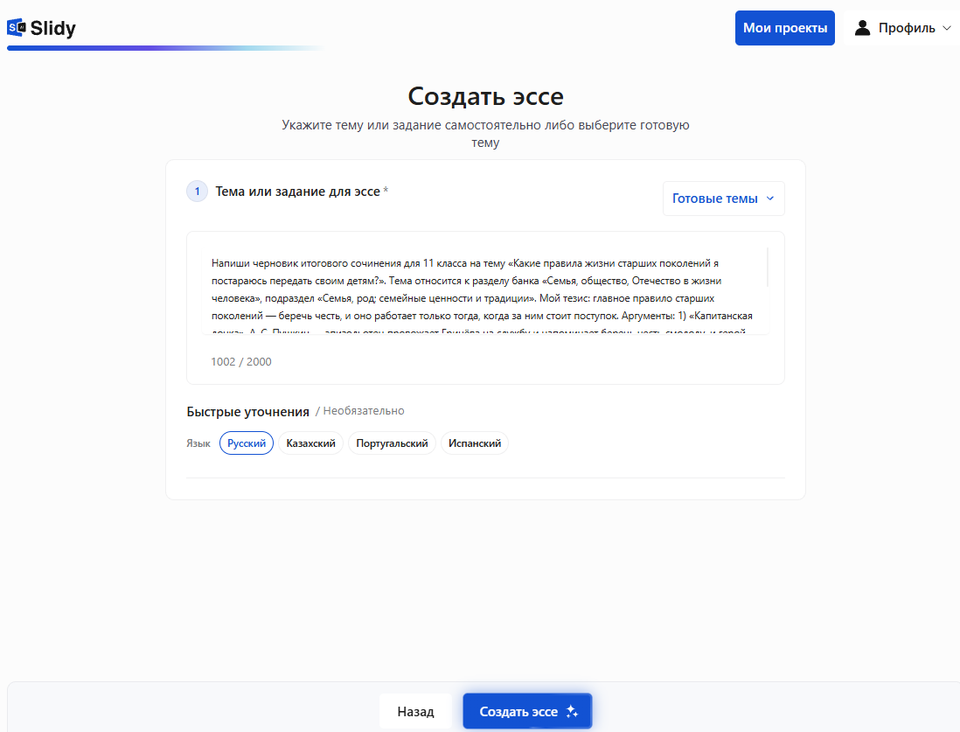Select Русский language chip
The width and height of the screenshot is (960, 732).
click(247, 443)
